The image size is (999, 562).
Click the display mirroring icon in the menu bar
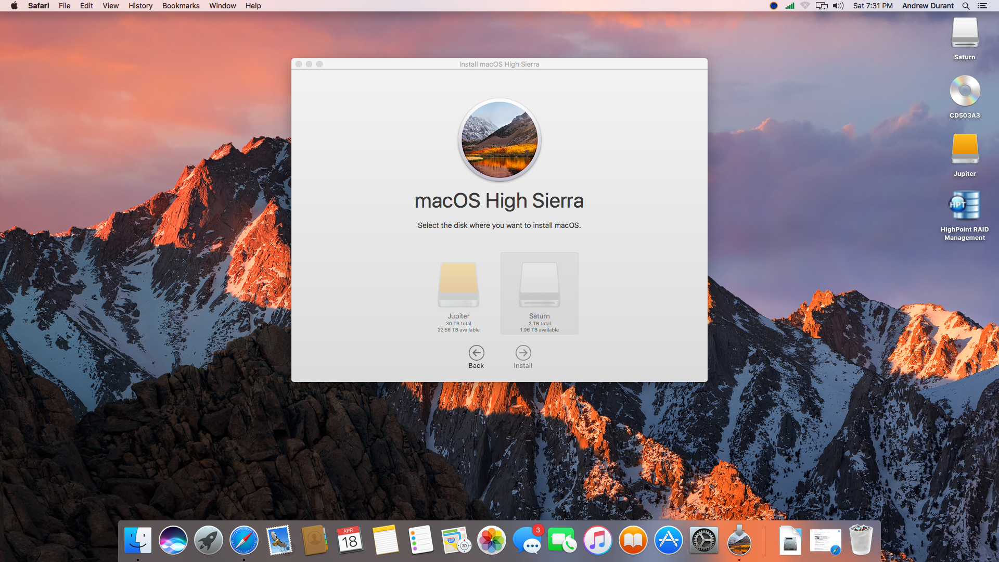pyautogui.click(x=822, y=6)
